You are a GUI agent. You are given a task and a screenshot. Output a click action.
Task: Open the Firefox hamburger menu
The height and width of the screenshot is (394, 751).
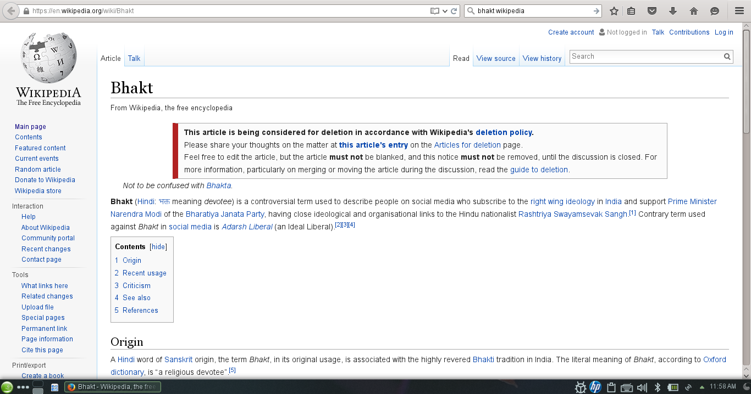point(739,11)
